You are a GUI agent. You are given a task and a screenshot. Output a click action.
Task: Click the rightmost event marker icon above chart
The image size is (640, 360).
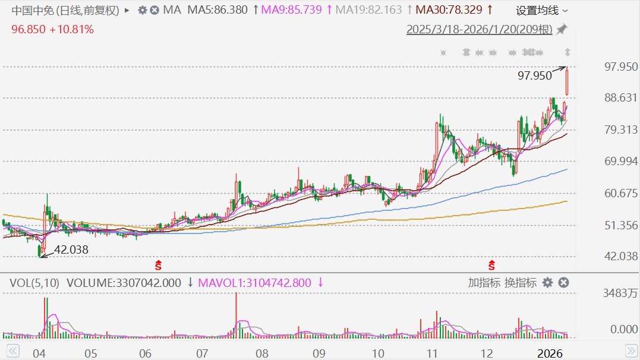coord(568,52)
